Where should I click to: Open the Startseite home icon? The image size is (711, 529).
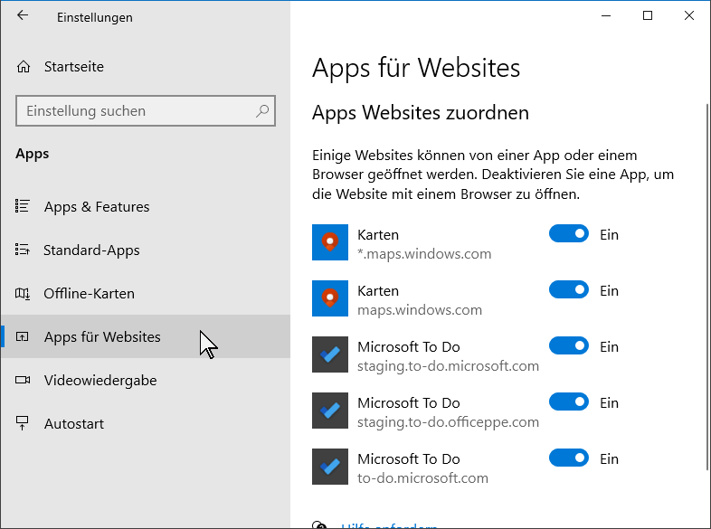pyautogui.click(x=24, y=67)
